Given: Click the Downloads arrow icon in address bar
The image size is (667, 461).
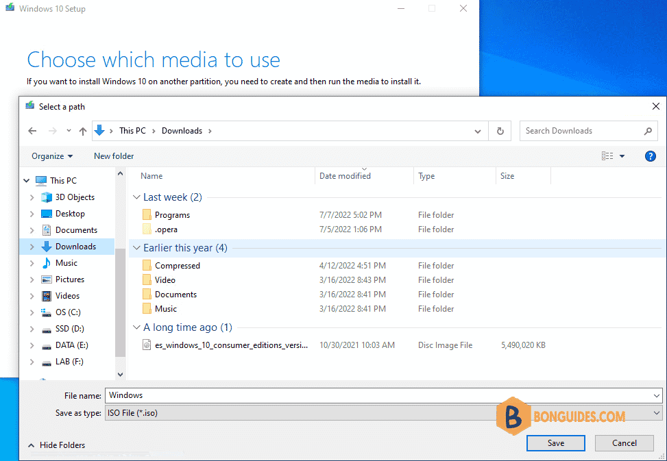Looking at the screenshot, I should click(x=99, y=130).
